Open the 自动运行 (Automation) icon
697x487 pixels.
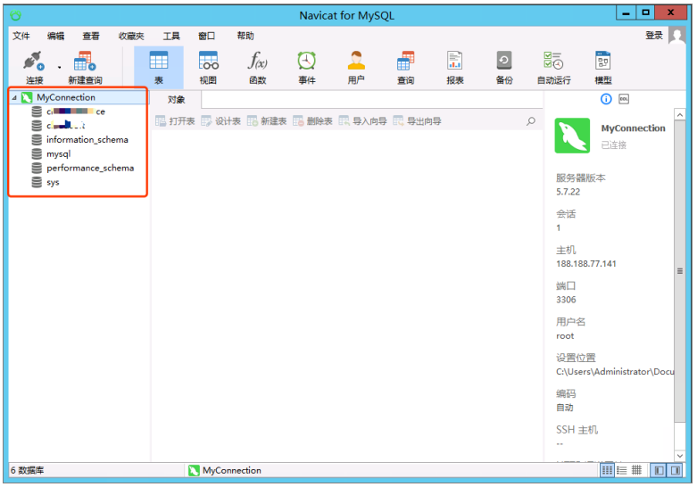[554, 67]
